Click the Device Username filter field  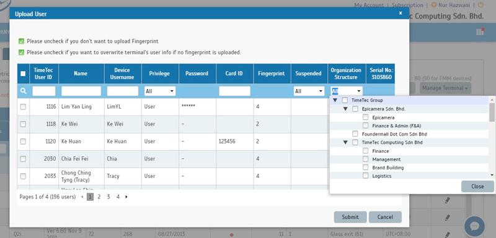(x=123, y=91)
